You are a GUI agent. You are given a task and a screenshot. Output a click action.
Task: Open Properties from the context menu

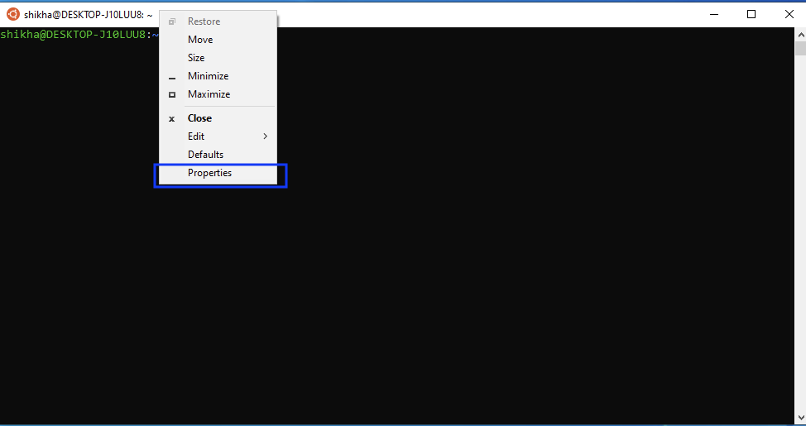[x=218, y=173]
